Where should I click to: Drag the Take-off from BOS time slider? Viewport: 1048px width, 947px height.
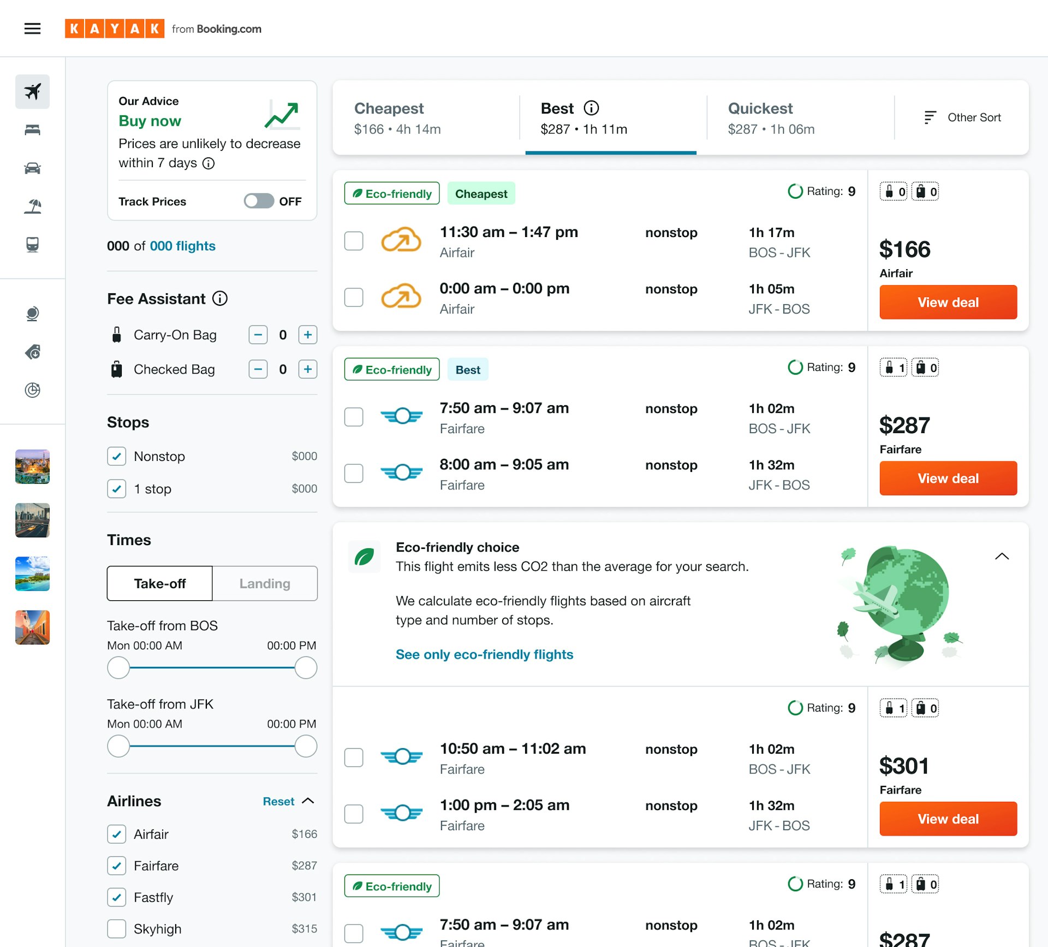[120, 667]
